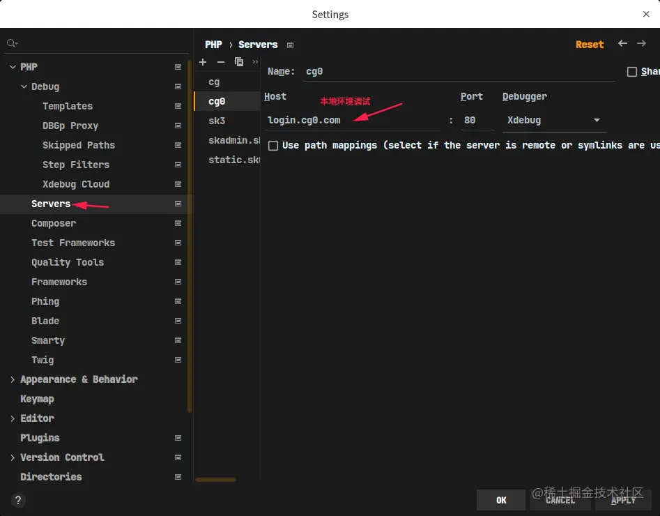
Task: Go to Test Frameworks settings
Action: click(73, 243)
